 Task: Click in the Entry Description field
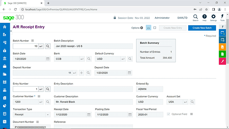pos(93,89)
